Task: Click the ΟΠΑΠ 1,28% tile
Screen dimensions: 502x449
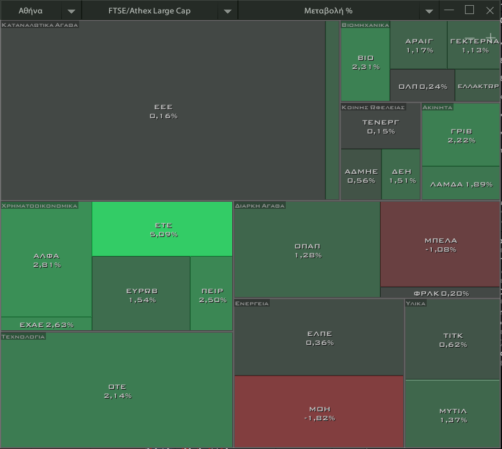Action: 307,250
